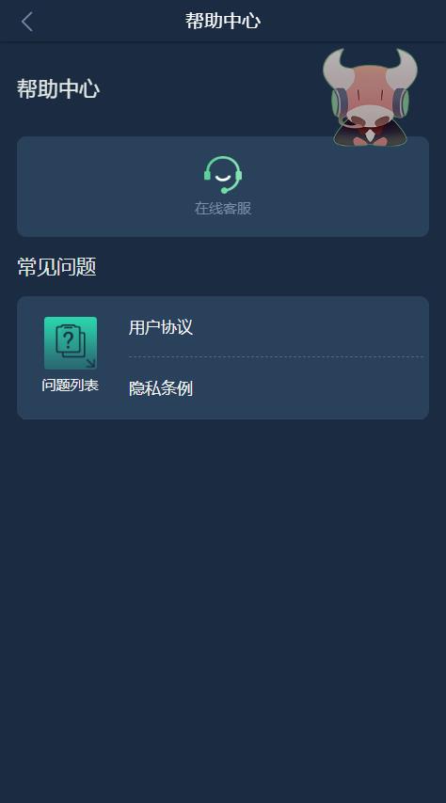Open the 隐私条例 entry
This screenshot has width=446, height=803.
[161, 388]
